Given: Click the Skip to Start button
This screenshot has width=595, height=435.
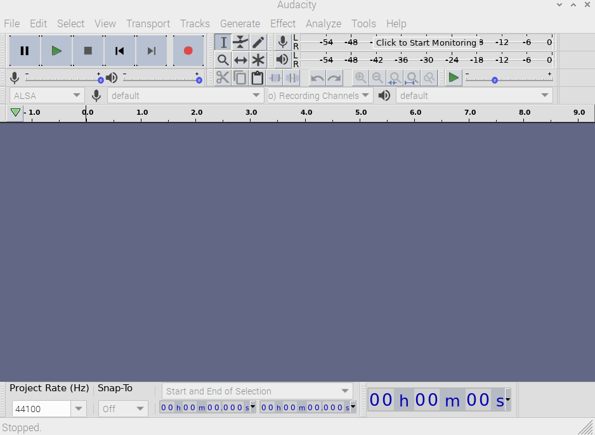Looking at the screenshot, I should (x=119, y=51).
